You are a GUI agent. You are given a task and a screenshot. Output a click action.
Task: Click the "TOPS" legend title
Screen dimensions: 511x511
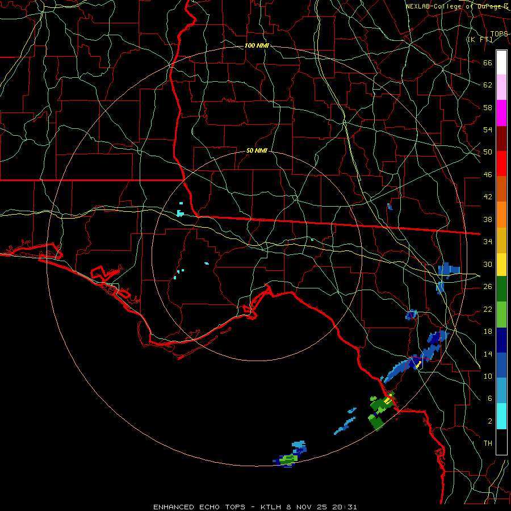(x=499, y=33)
